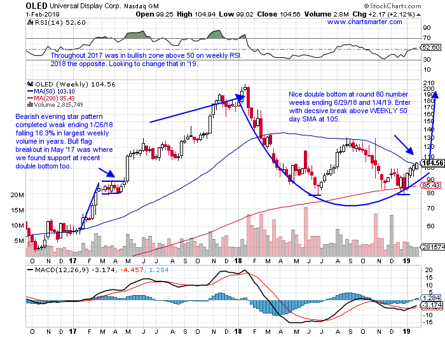Click the '30' RSI oversold level label
445x337 pixels.
(427, 60)
